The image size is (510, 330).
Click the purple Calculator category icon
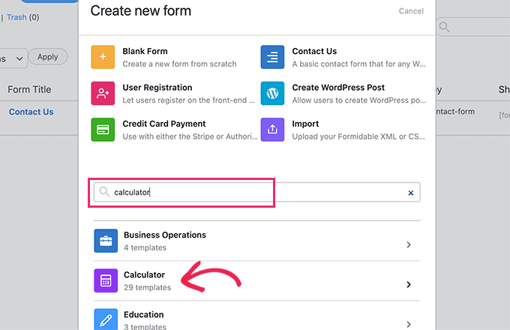click(x=106, y=281)
